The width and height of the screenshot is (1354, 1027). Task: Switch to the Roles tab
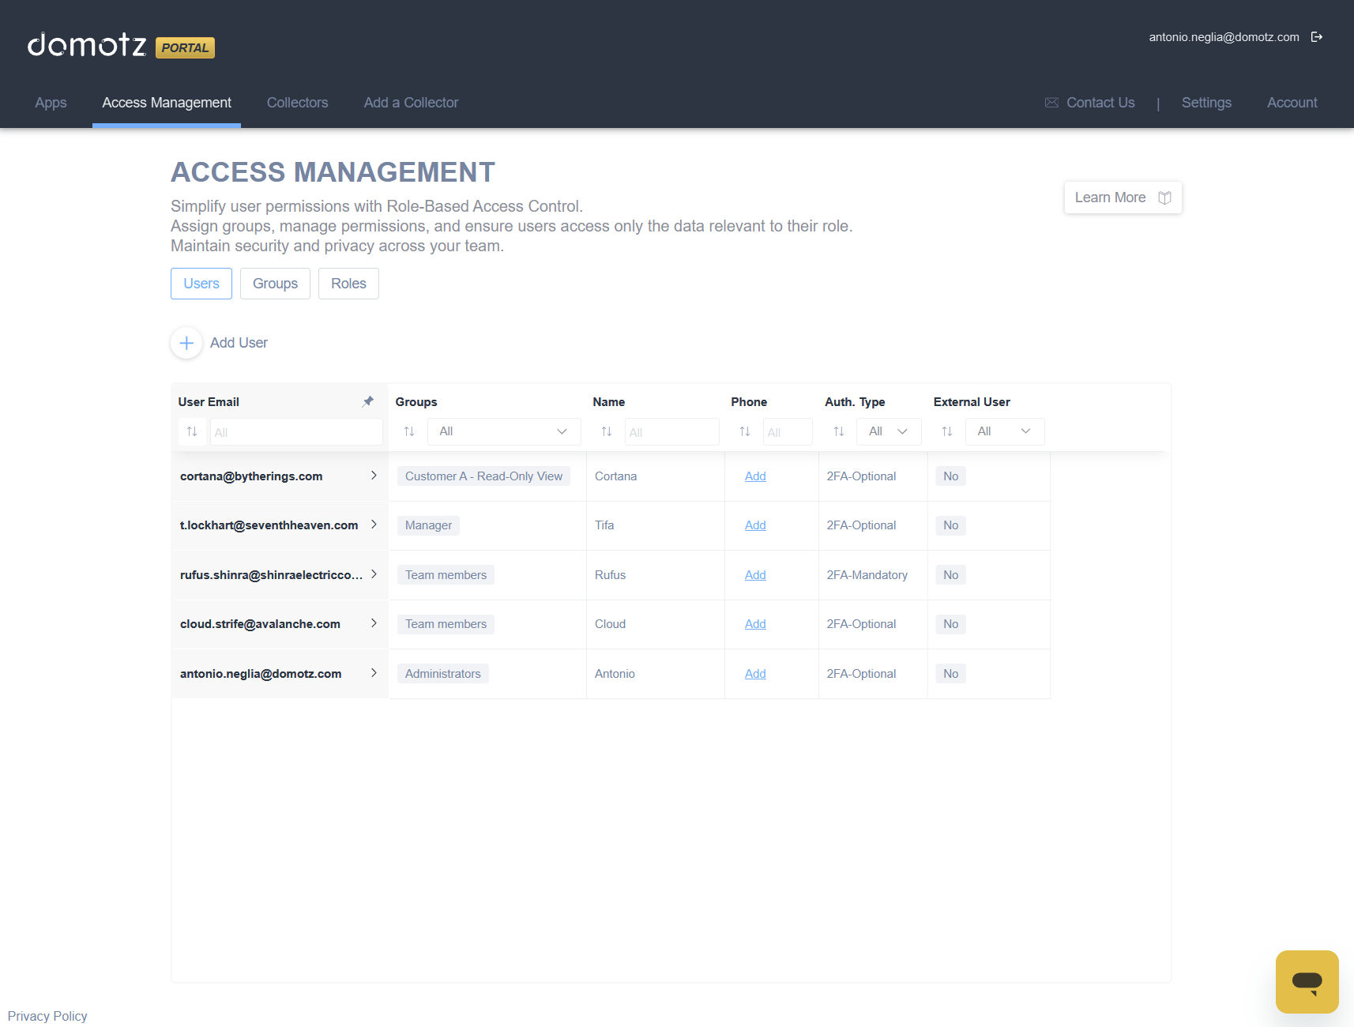click(x=348, y=284)
